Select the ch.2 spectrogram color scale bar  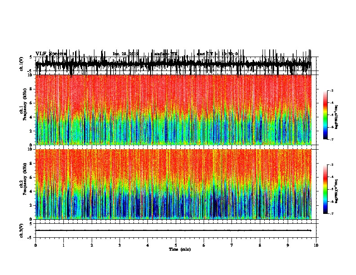pos(325,189)
